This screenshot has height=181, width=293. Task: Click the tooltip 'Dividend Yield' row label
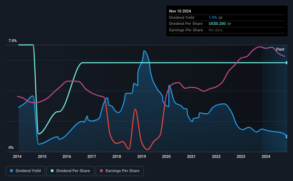tap(182, 17)
